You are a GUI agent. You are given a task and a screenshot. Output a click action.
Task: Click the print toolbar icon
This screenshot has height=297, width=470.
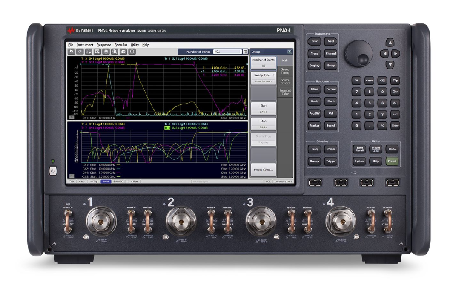pyautogui.click(x=97, y=52)
